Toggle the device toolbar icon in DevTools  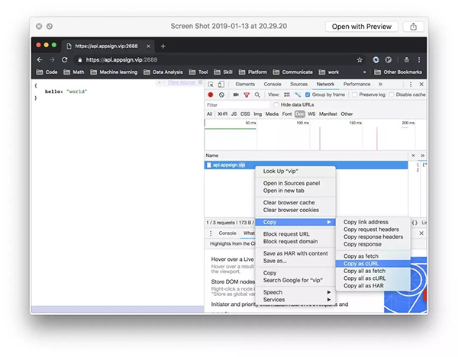click(x=221, y=84)
